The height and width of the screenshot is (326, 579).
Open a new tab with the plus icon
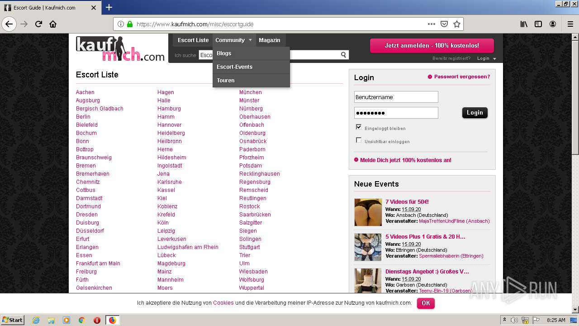click(x=109, y=7)
